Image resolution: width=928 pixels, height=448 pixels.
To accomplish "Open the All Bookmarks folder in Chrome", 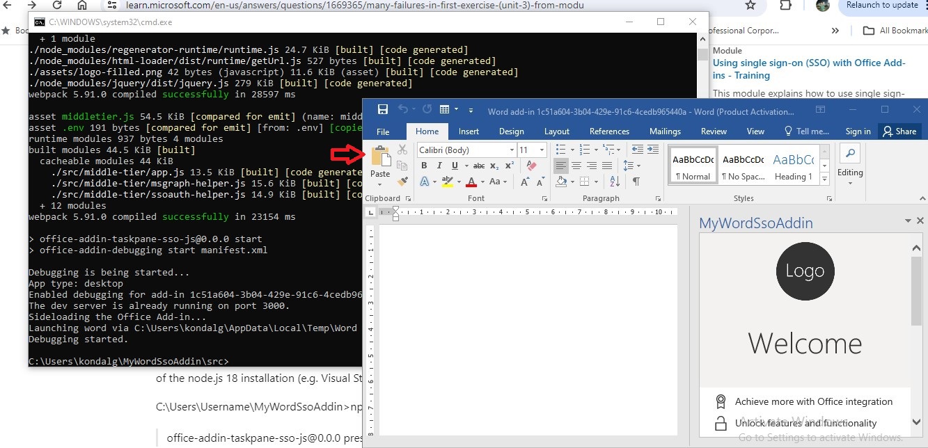I will pos(895,31).
